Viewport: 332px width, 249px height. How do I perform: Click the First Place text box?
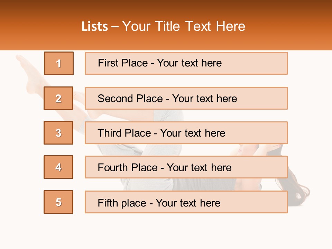[186, 63]
